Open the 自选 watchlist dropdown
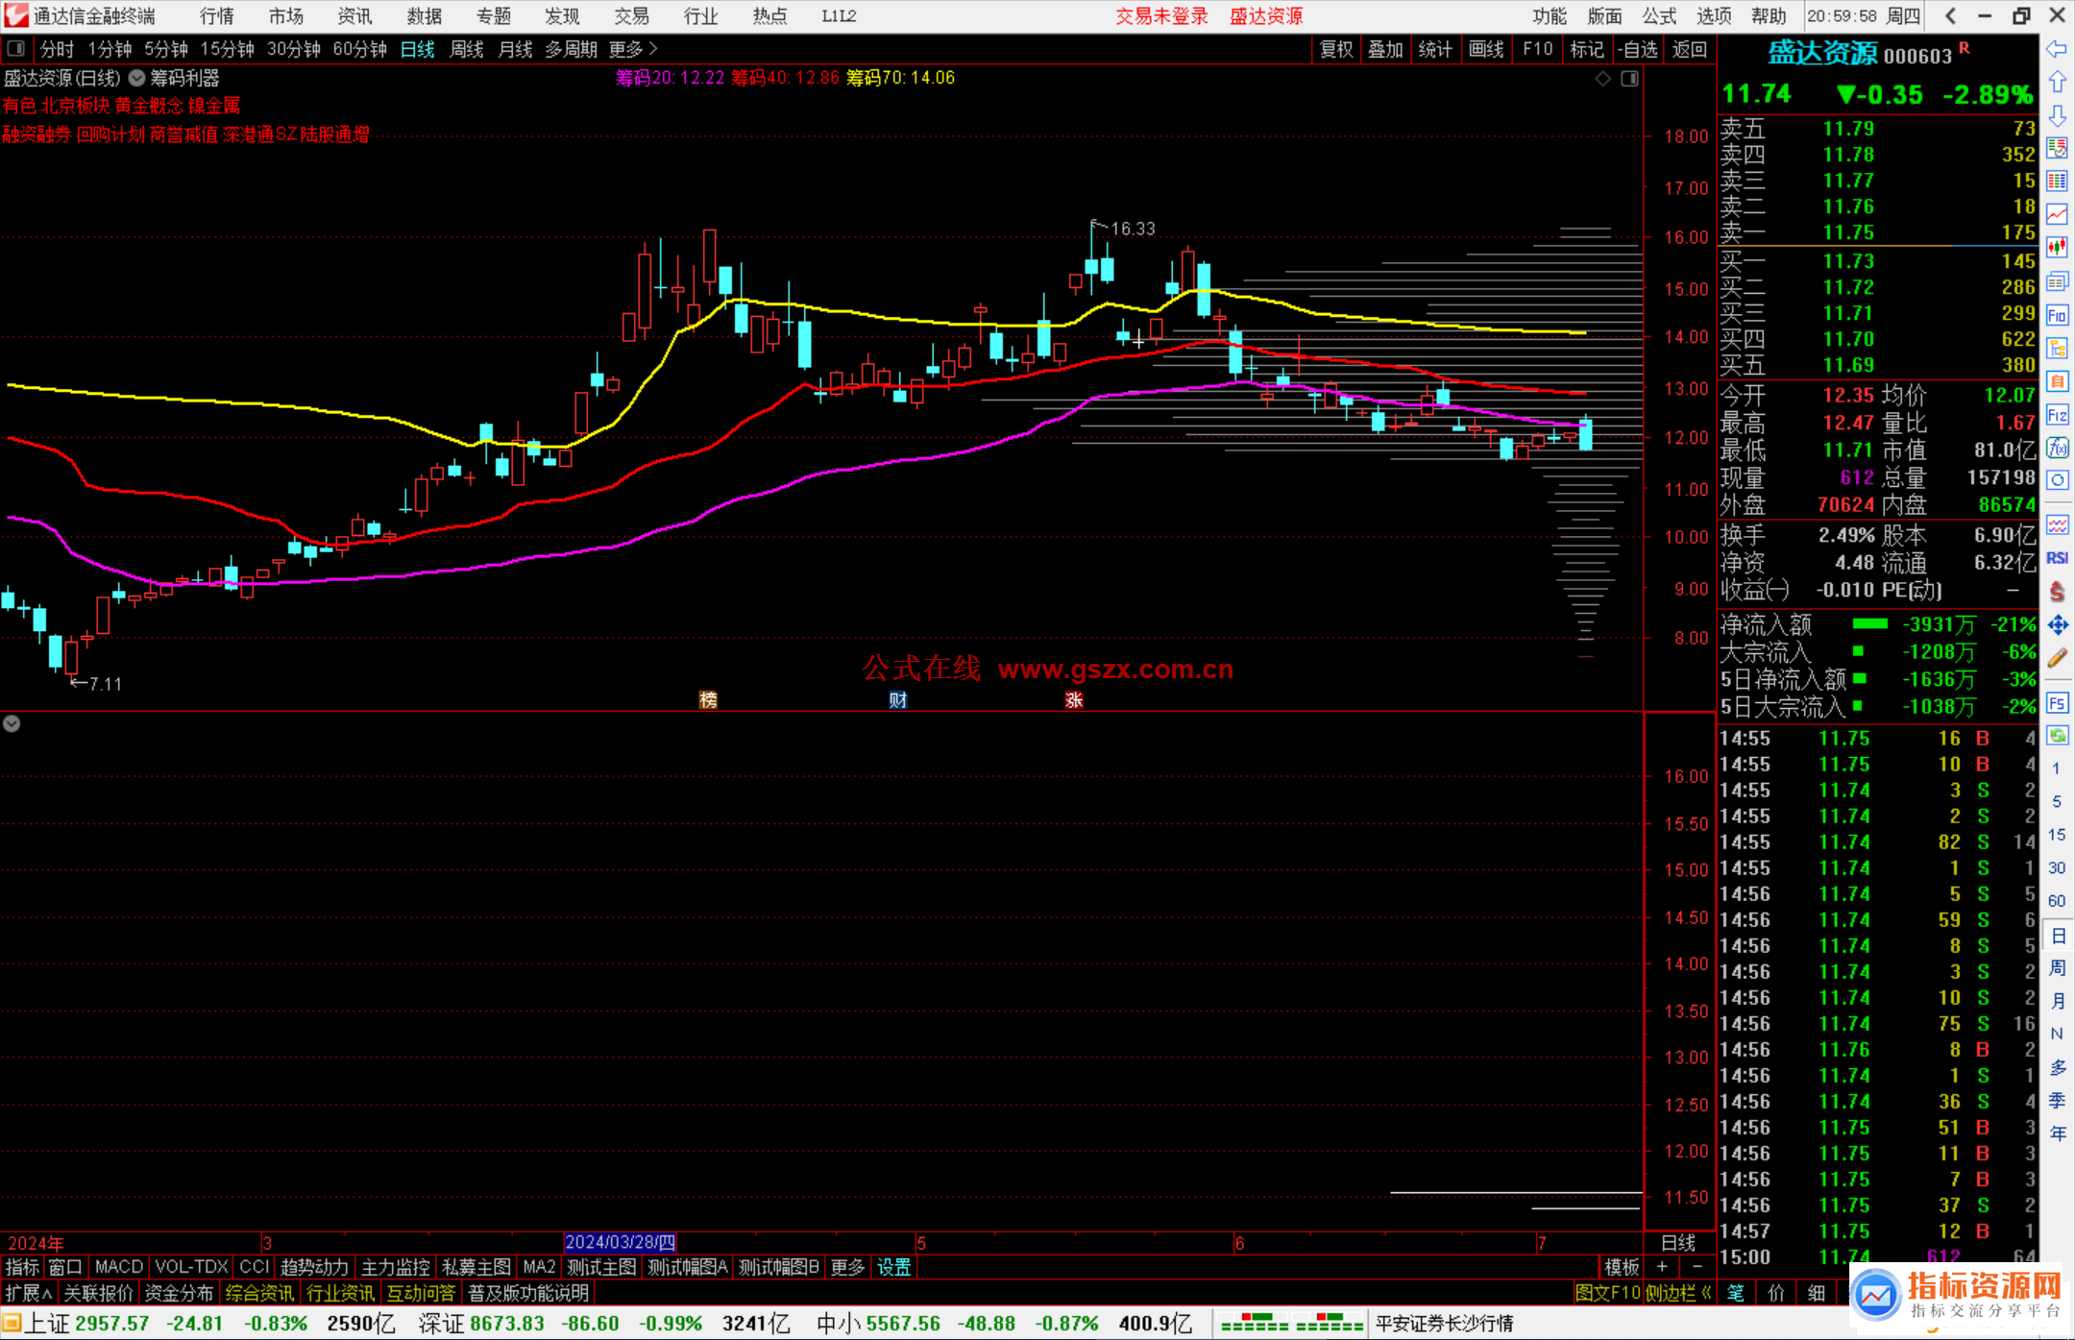Viewport: 2075px width, 1340px height. [1638, 49]
